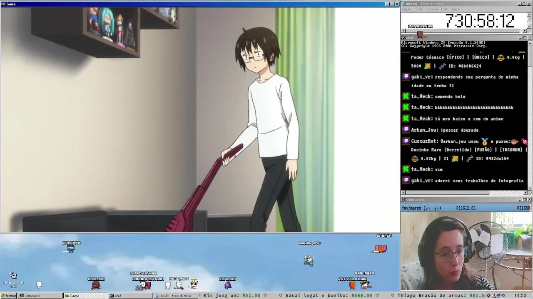Switch to camera.exe taskbar button

coord(40,296)
